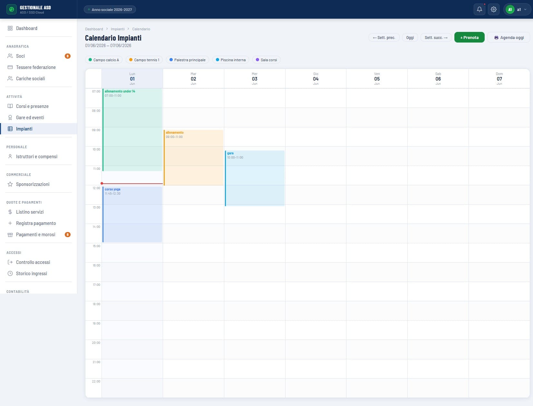Image resolution: width=533 pixels, height=406 pixels.
Task: Click the Pagamenti e morosi count badge
Action: [68, 235]
